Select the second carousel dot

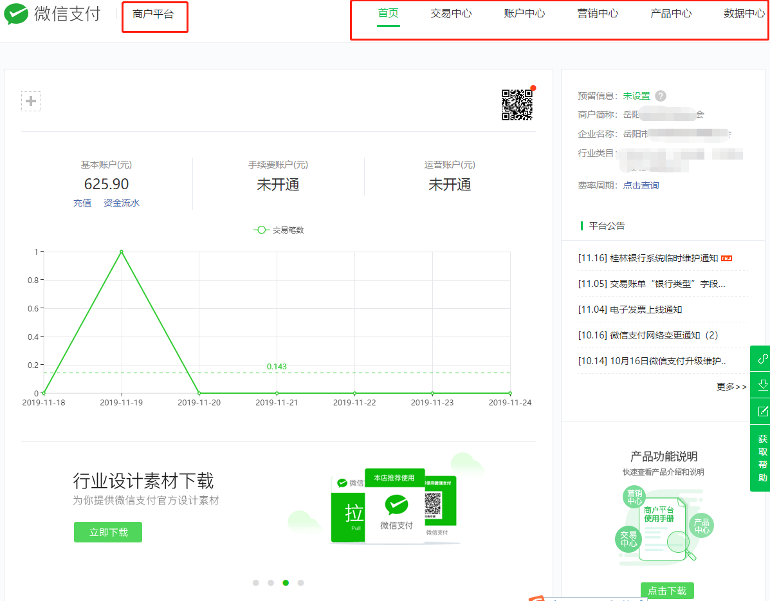click(x=271, y=583)
